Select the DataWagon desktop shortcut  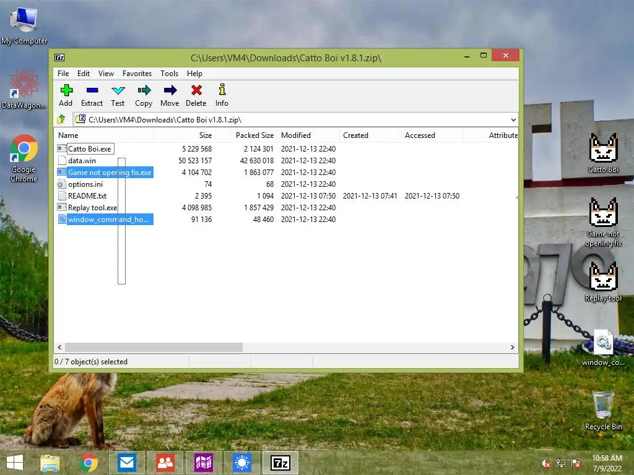24,90
